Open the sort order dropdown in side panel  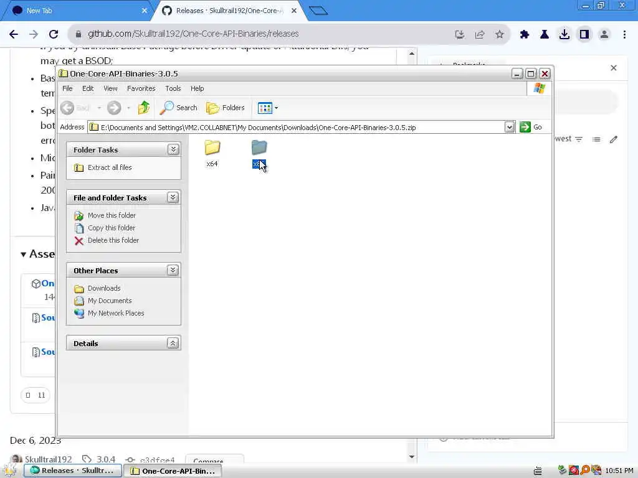(x=569, y=139)
